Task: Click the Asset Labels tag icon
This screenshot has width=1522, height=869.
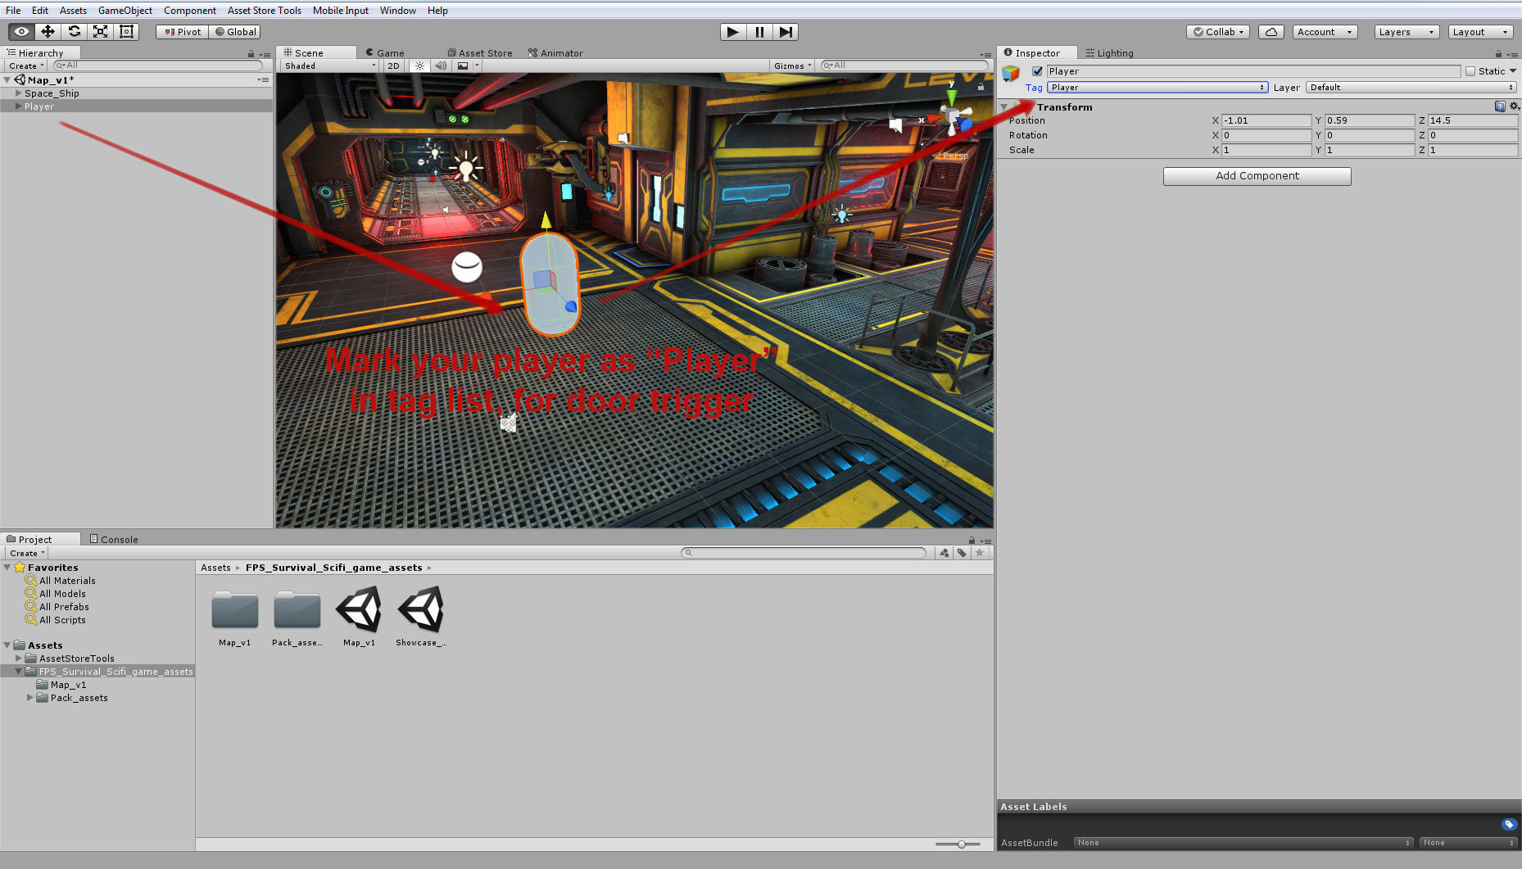Action: [1509, 824]
